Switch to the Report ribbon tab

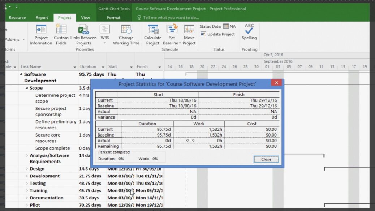[42, 17]
